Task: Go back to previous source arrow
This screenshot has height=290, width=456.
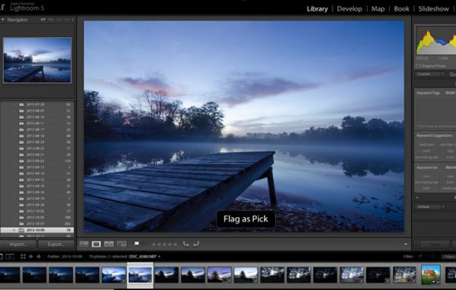Action: point(31,257)
